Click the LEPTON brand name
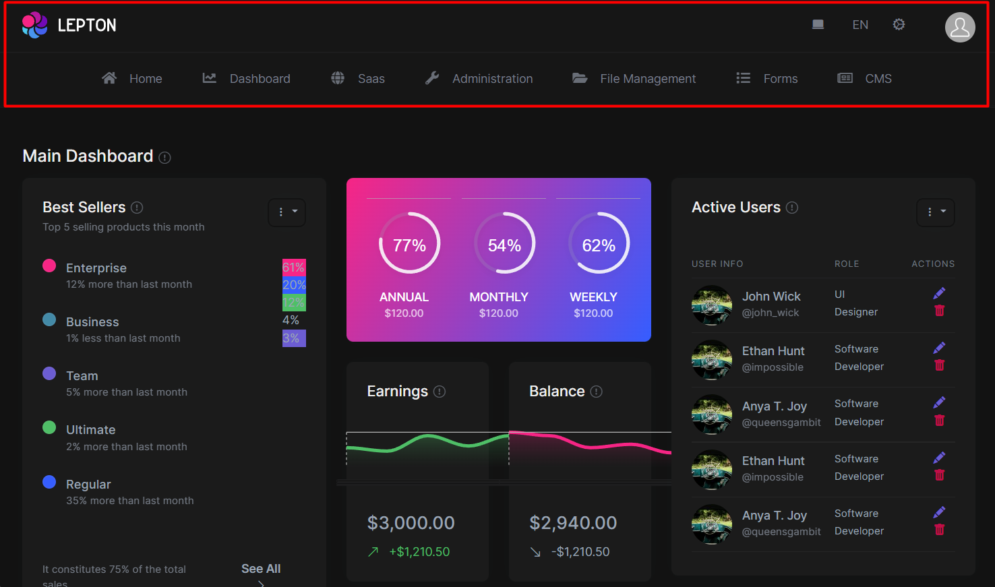Image resolution: width=995 pixels, height=587 pixels. tap(87, 26)
